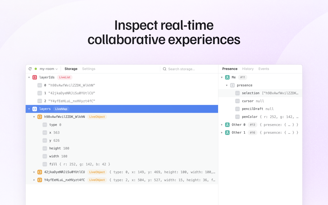Viewport: 328px width, 205px height.
Task: Collapse the layerIds tree
Action: click(x=29, y=77)
